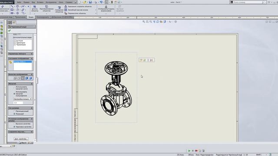The height and width of the screenshot is (156, 278).
Task: Expand the 'Сохранить вид как' section
Action: 32,132
